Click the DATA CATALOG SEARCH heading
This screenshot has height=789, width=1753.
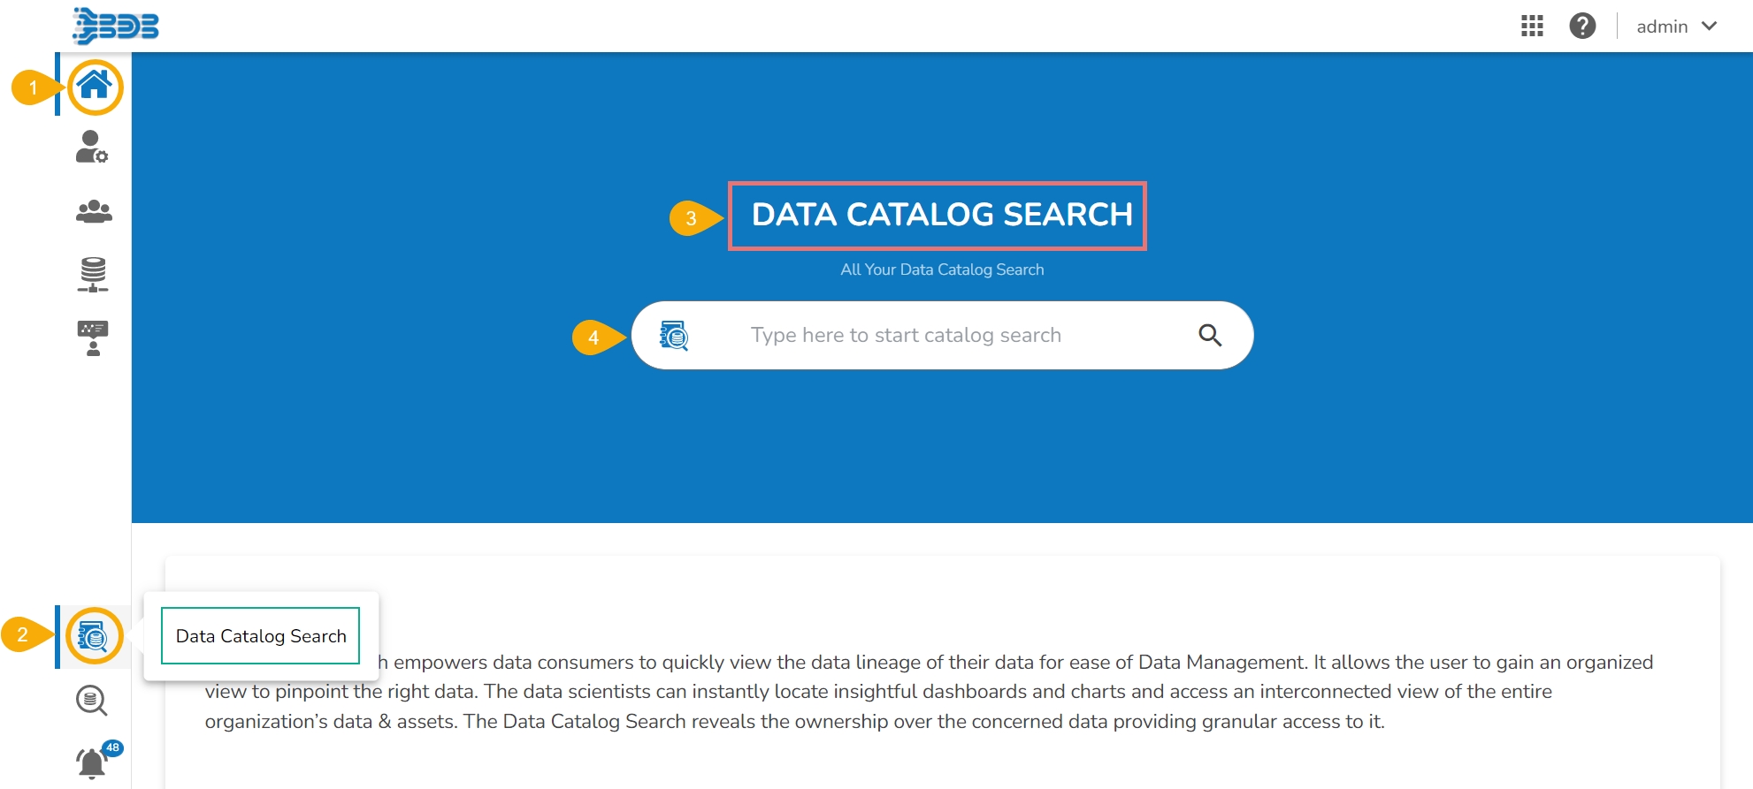942,215
